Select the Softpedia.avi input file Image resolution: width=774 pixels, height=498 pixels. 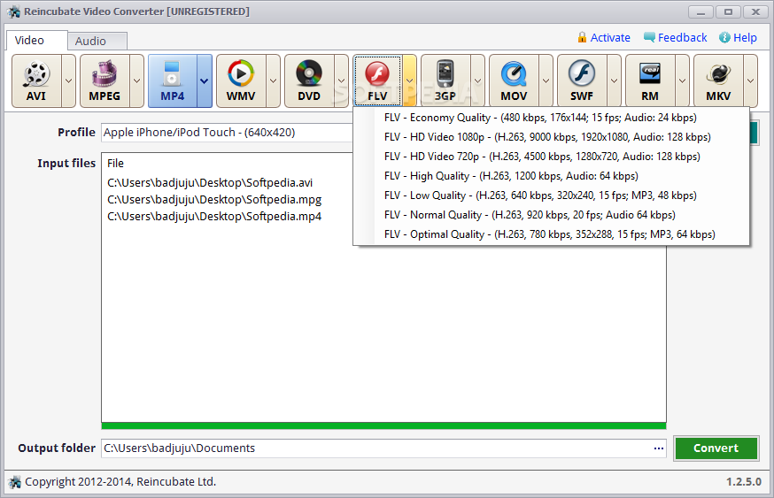pos(210,183)
